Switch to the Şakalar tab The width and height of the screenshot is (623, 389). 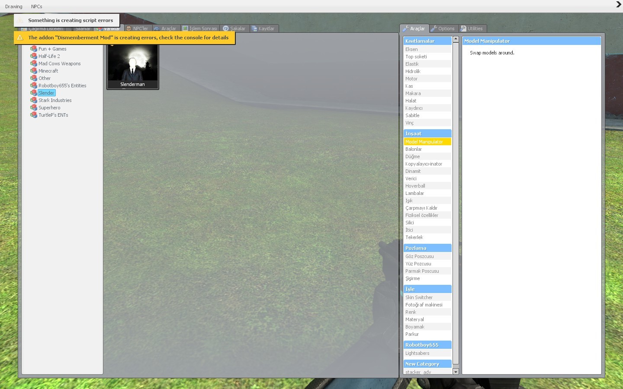click(234, 29)
